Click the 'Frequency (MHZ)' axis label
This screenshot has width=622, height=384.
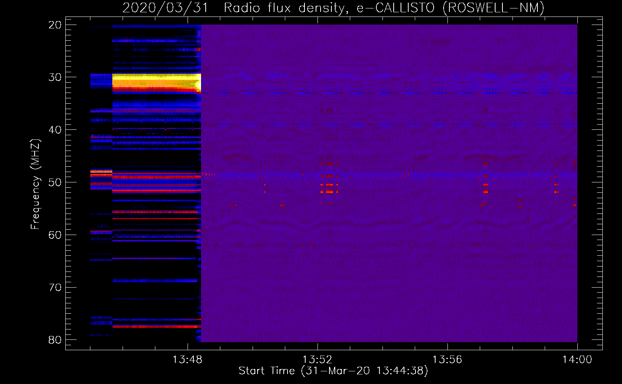click(x=35, y=184)
